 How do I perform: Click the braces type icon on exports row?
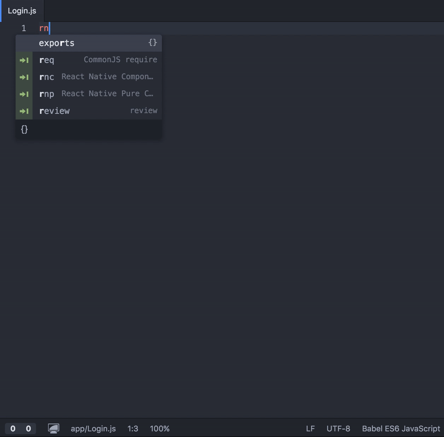153,43
